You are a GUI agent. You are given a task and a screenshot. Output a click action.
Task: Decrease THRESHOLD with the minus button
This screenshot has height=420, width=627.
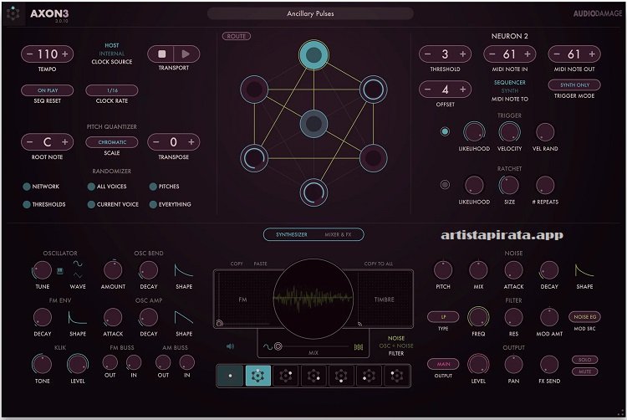[428, 54]
